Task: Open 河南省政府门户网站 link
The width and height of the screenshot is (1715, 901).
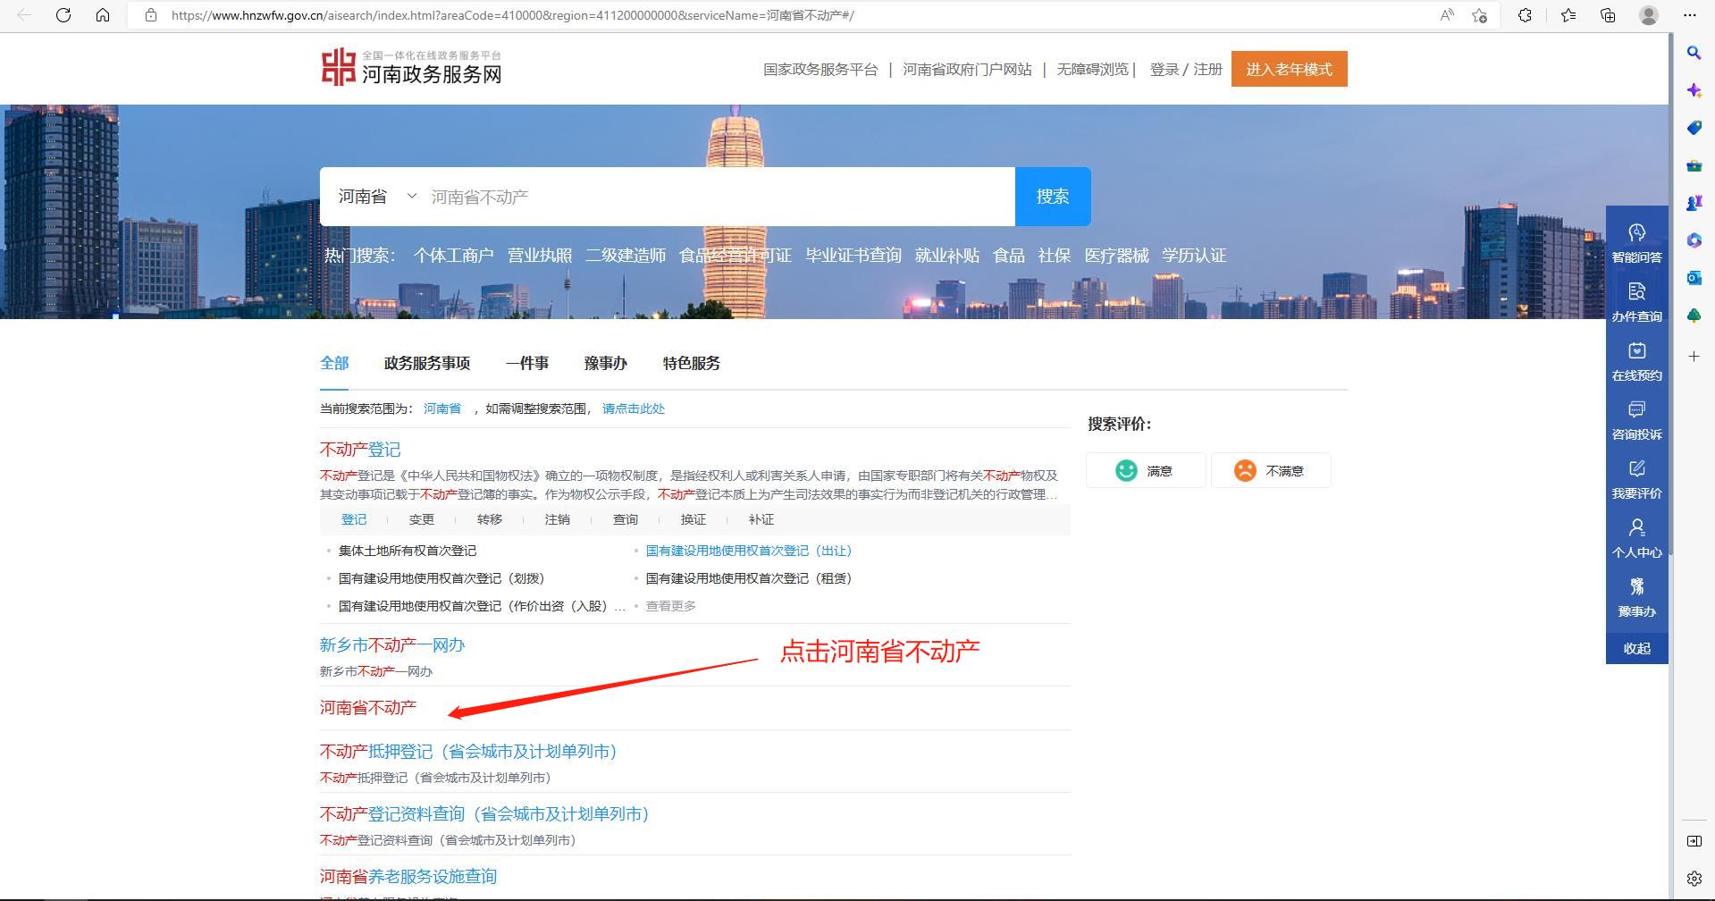Action: pyautogui.click(x=967, y=69)
